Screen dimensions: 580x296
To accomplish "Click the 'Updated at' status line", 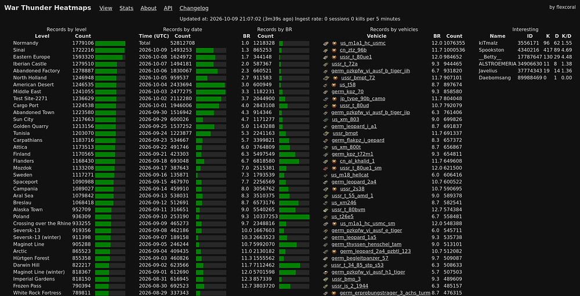I will [289, 19].
